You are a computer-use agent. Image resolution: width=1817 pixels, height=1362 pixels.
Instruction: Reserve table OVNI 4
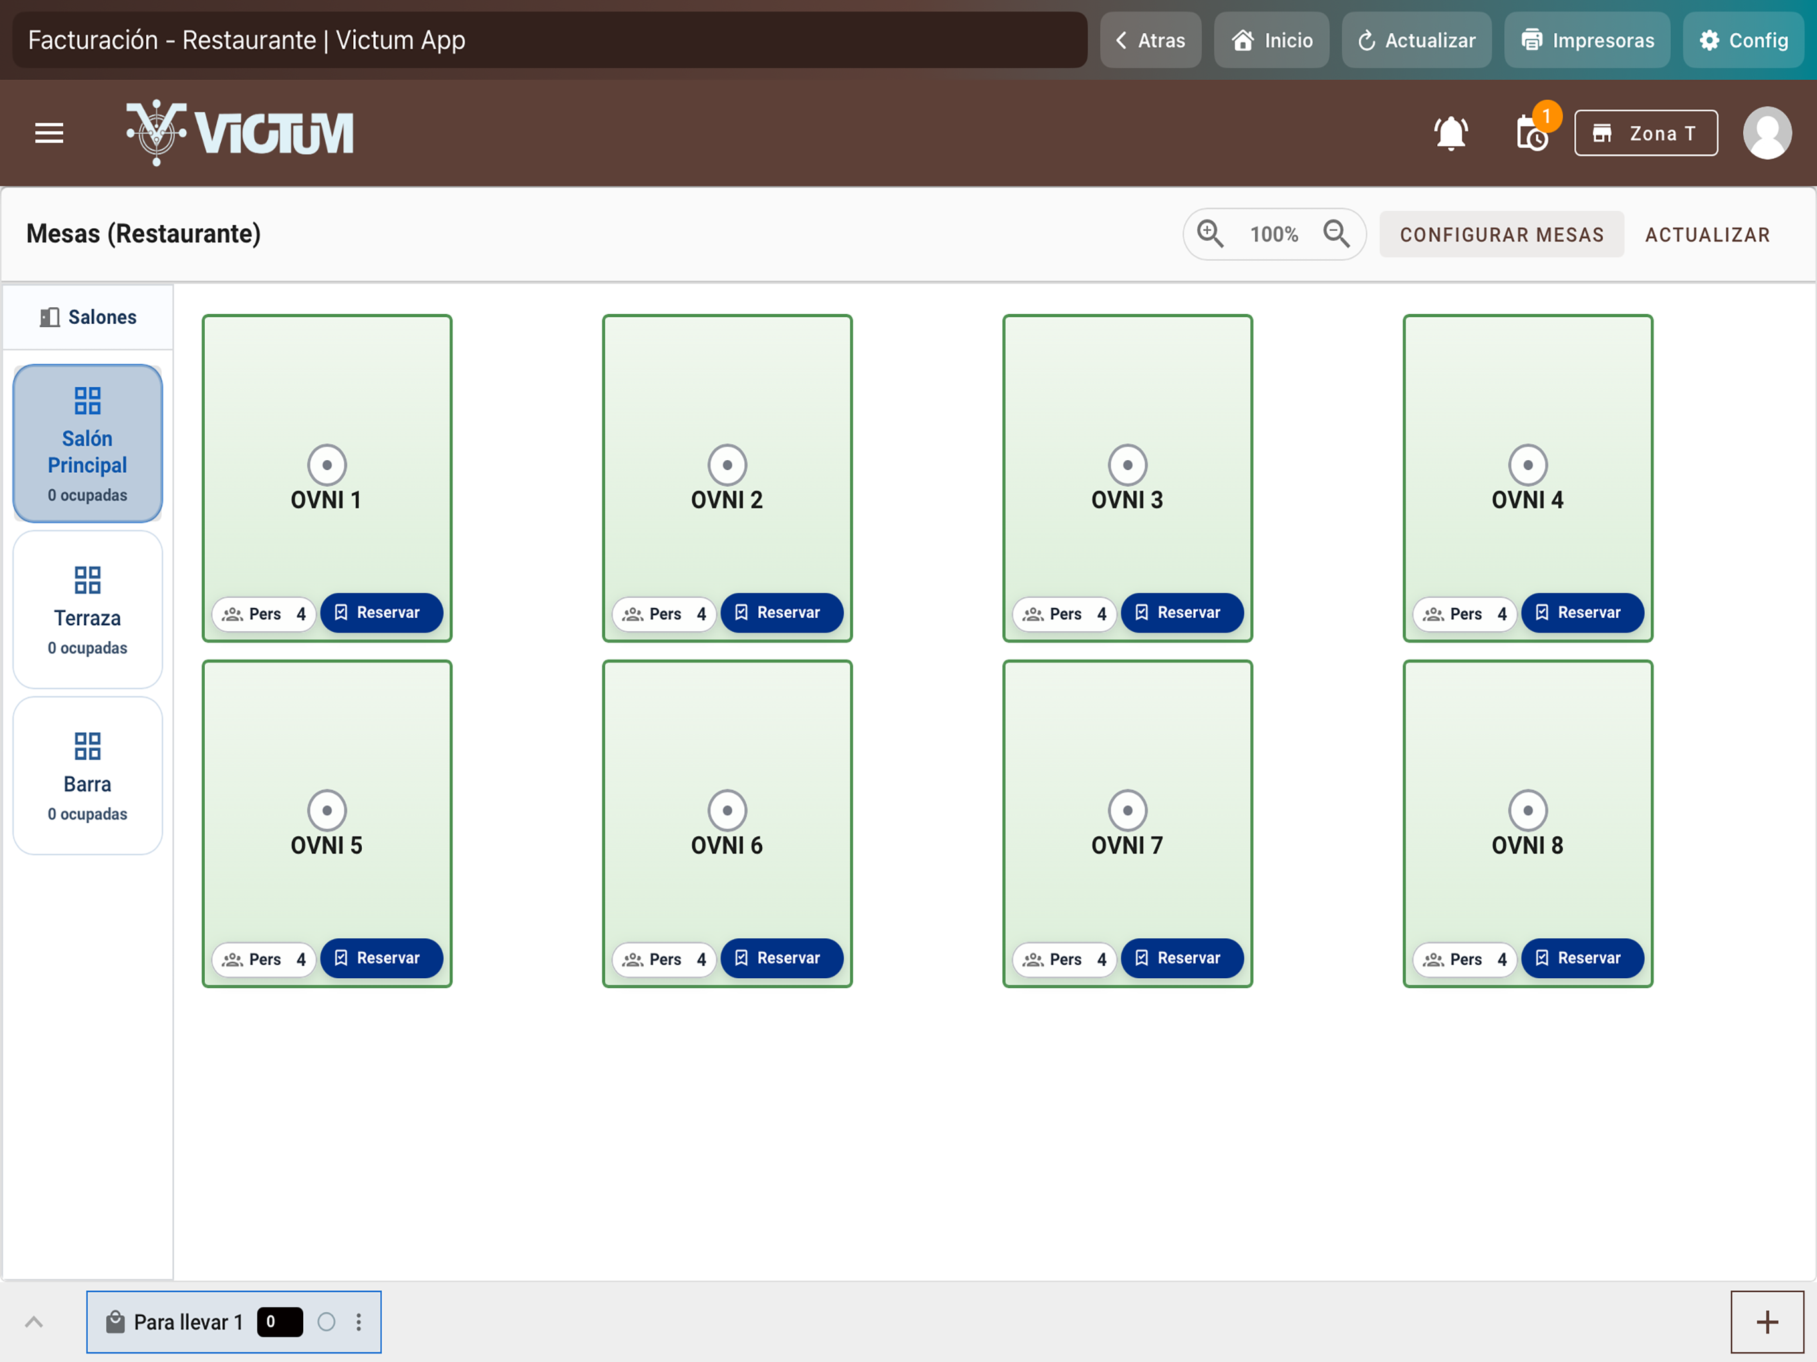(1582, 613)
